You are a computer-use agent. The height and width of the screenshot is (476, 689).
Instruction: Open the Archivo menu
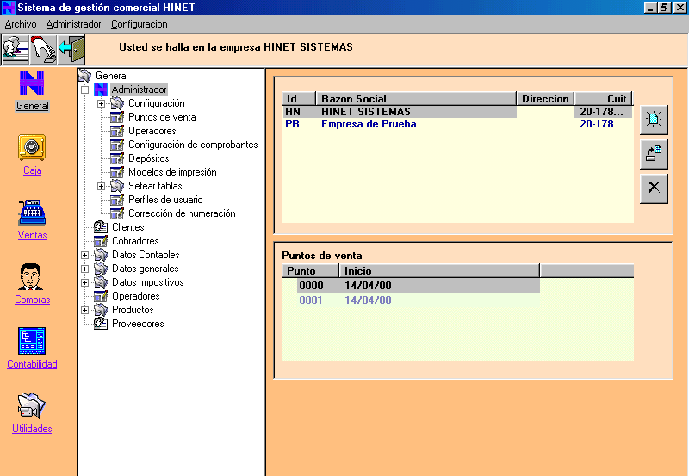[21, 24]
